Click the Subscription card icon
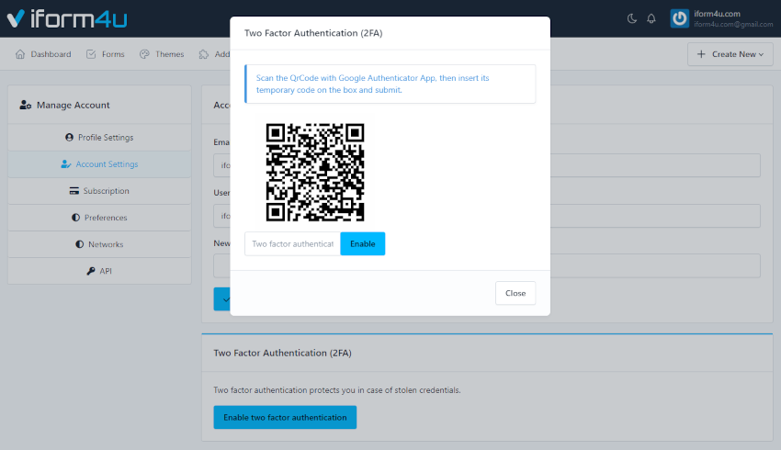 (x=74, y=191)
